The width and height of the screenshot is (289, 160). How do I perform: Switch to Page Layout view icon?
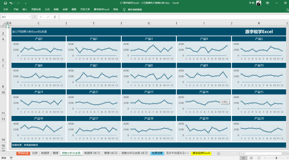[x=251, y=158]
